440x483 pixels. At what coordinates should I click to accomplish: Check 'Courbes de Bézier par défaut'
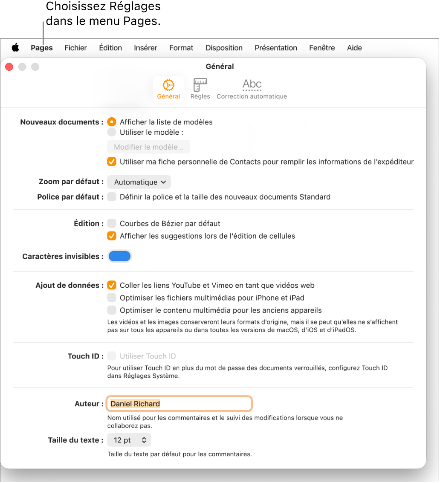point(111,223)
